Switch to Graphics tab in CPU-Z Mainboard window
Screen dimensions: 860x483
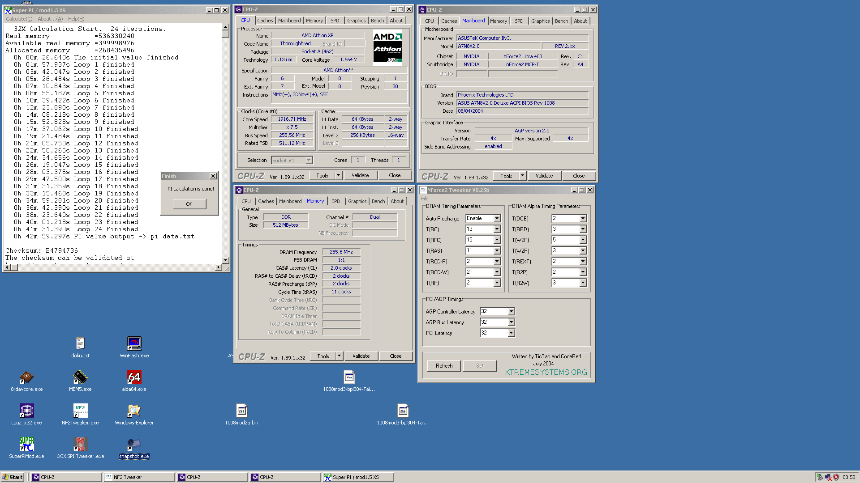point(540,21)
